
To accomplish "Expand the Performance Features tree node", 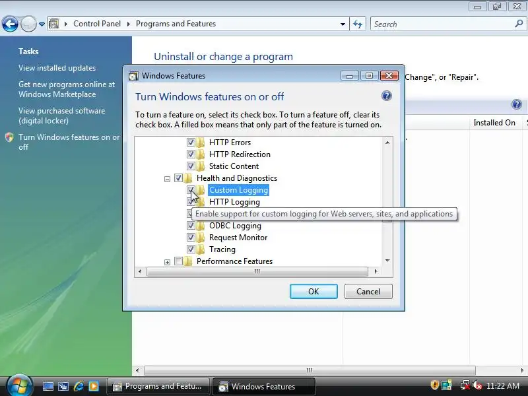I will pos(167,262).
